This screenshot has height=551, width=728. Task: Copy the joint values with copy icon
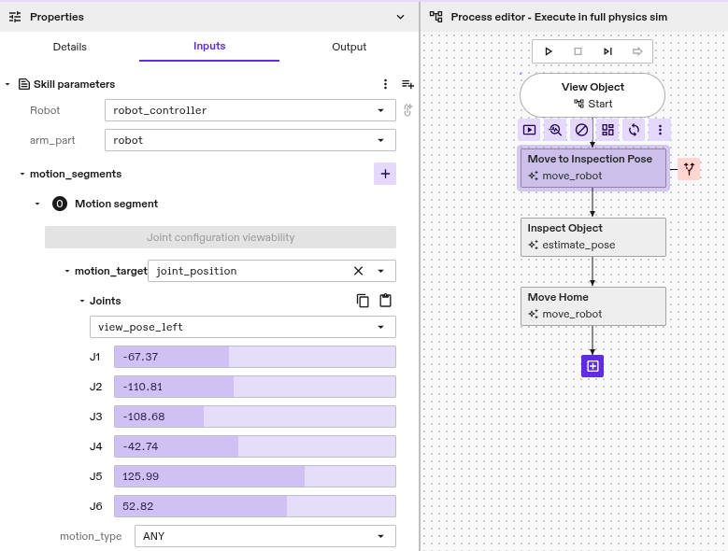(363, 301)
